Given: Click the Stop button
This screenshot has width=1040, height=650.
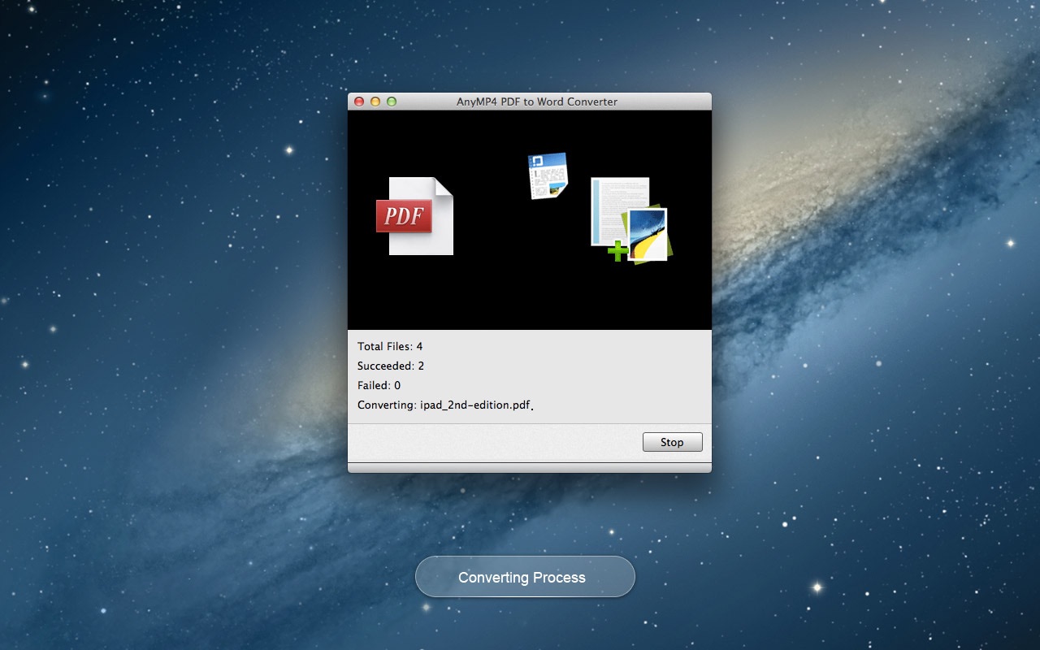Looking at the screenshot, I should tap(672, 442).
